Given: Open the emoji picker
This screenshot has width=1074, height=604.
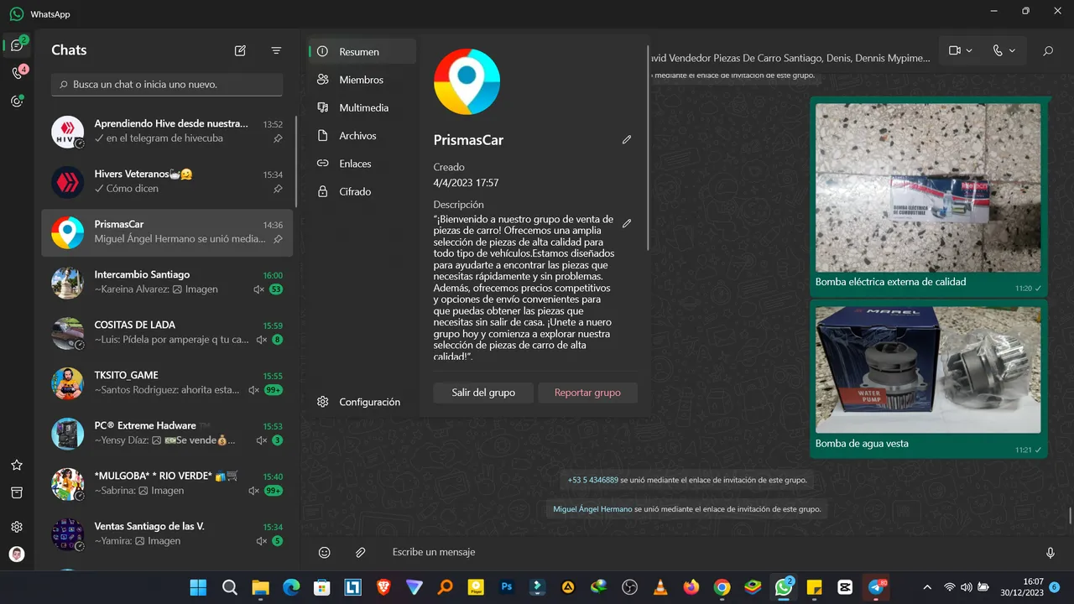Looking at the screenshot, I should [x=324, y=552].
